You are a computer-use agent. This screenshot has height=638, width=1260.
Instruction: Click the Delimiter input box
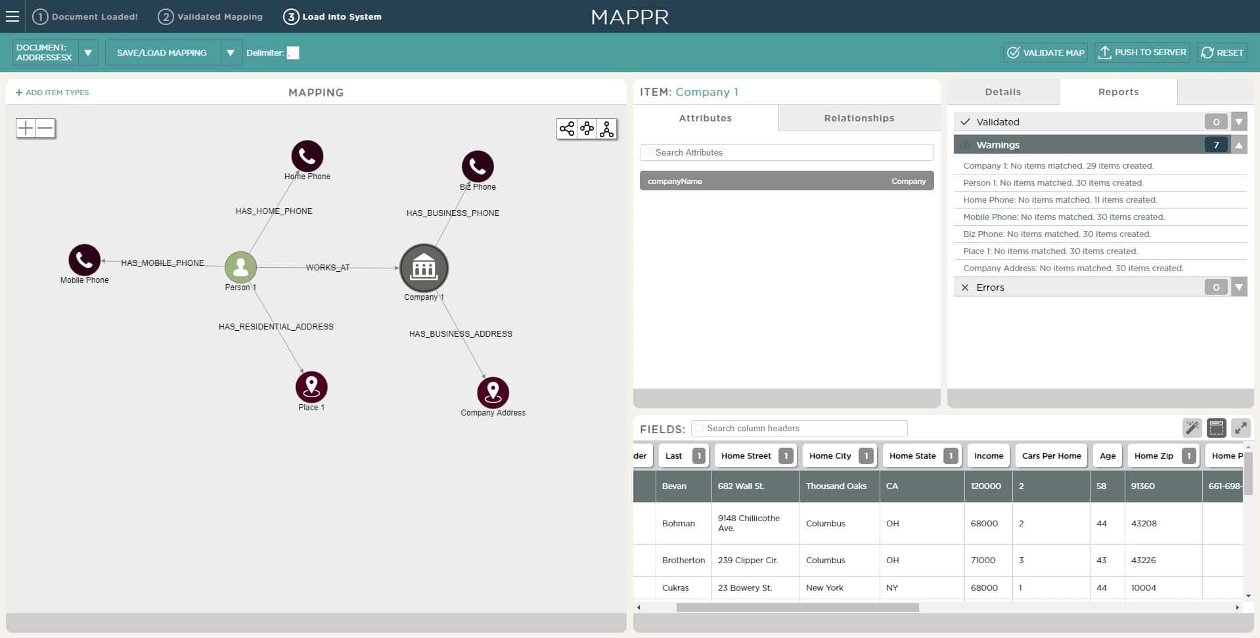pos(293,53)
